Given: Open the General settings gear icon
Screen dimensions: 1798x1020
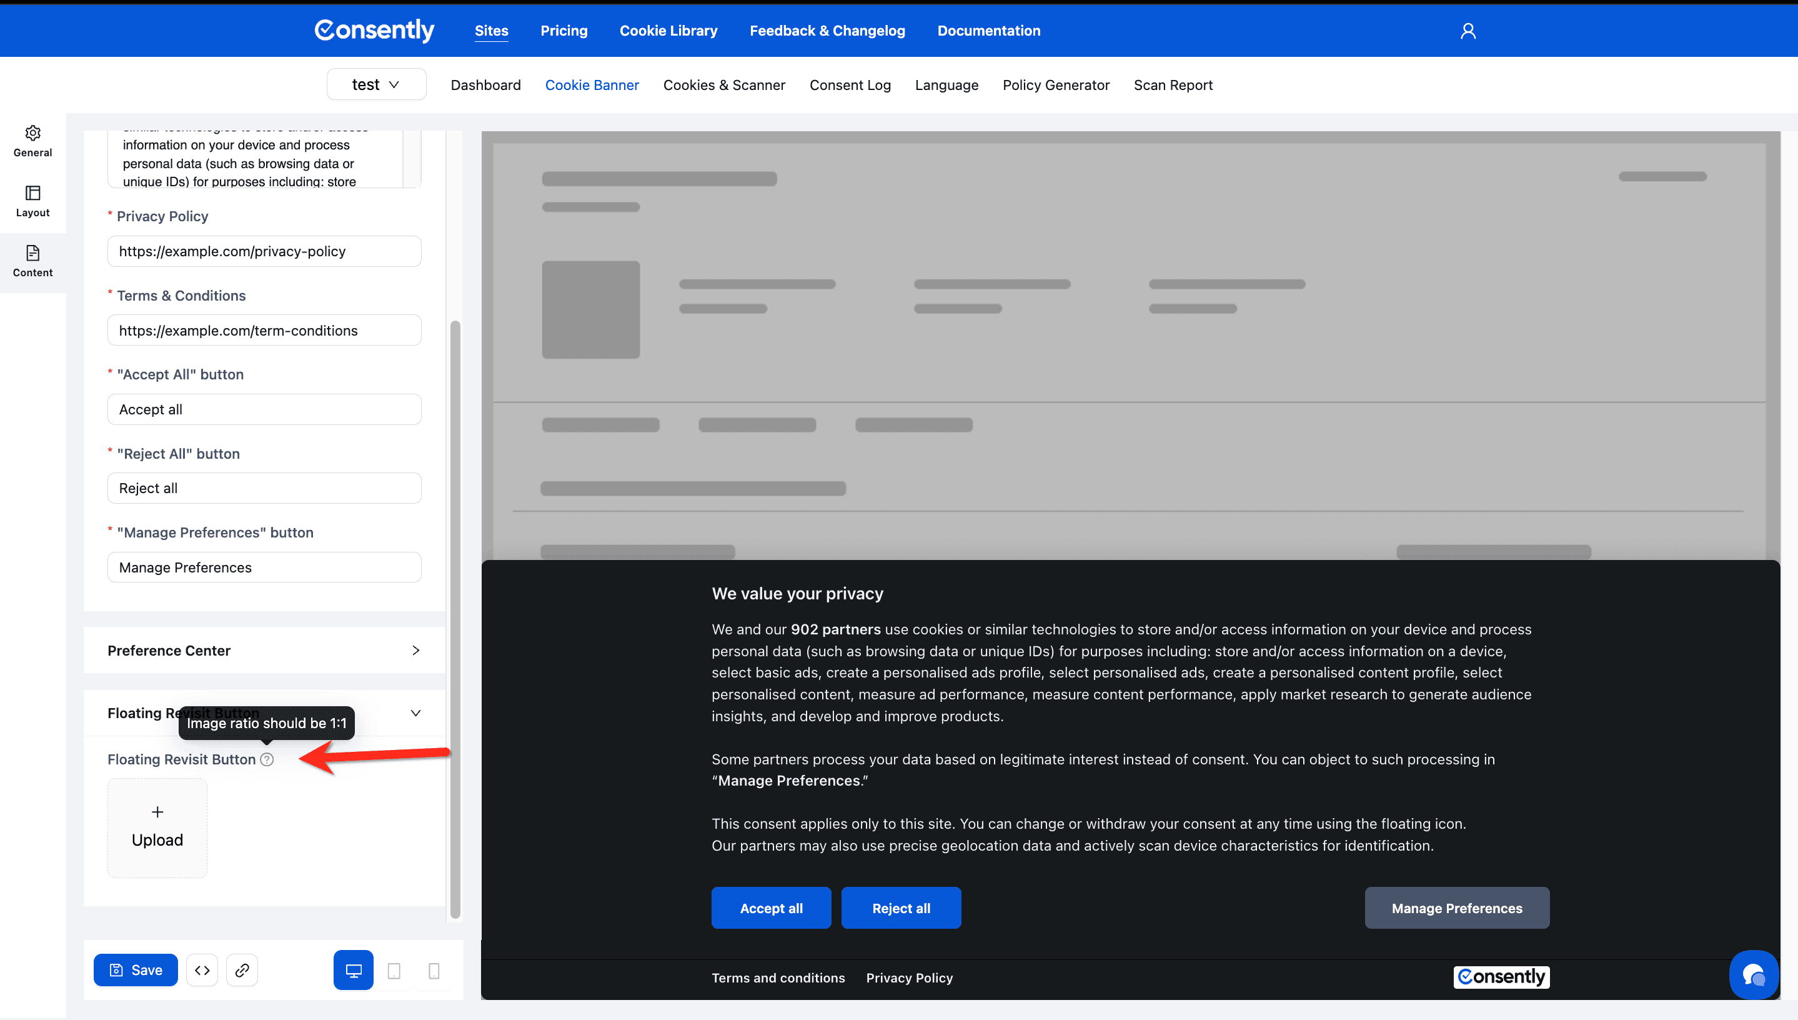Looking at the screenshot, I should tap(33, 133).
